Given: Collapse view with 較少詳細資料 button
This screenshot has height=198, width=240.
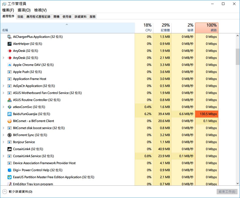Looking at the screenshot, I should (x=18, y=191).
